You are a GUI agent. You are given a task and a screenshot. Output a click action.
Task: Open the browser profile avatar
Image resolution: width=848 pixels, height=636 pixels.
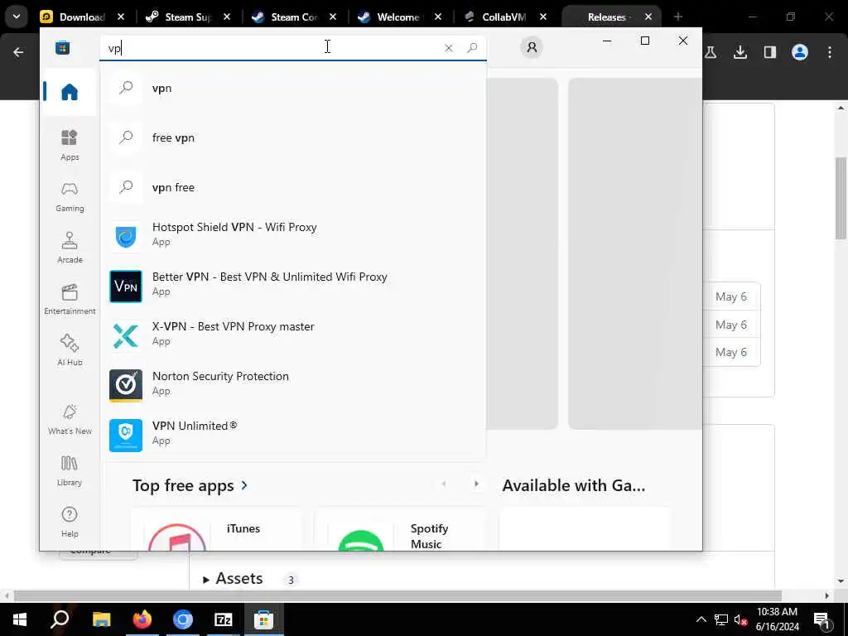point(799,52)
